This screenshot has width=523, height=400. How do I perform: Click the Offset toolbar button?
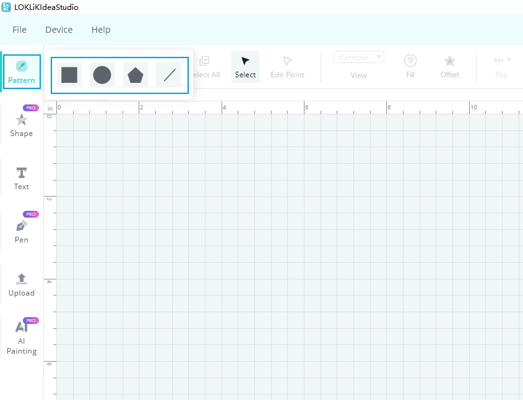[449, 67]
